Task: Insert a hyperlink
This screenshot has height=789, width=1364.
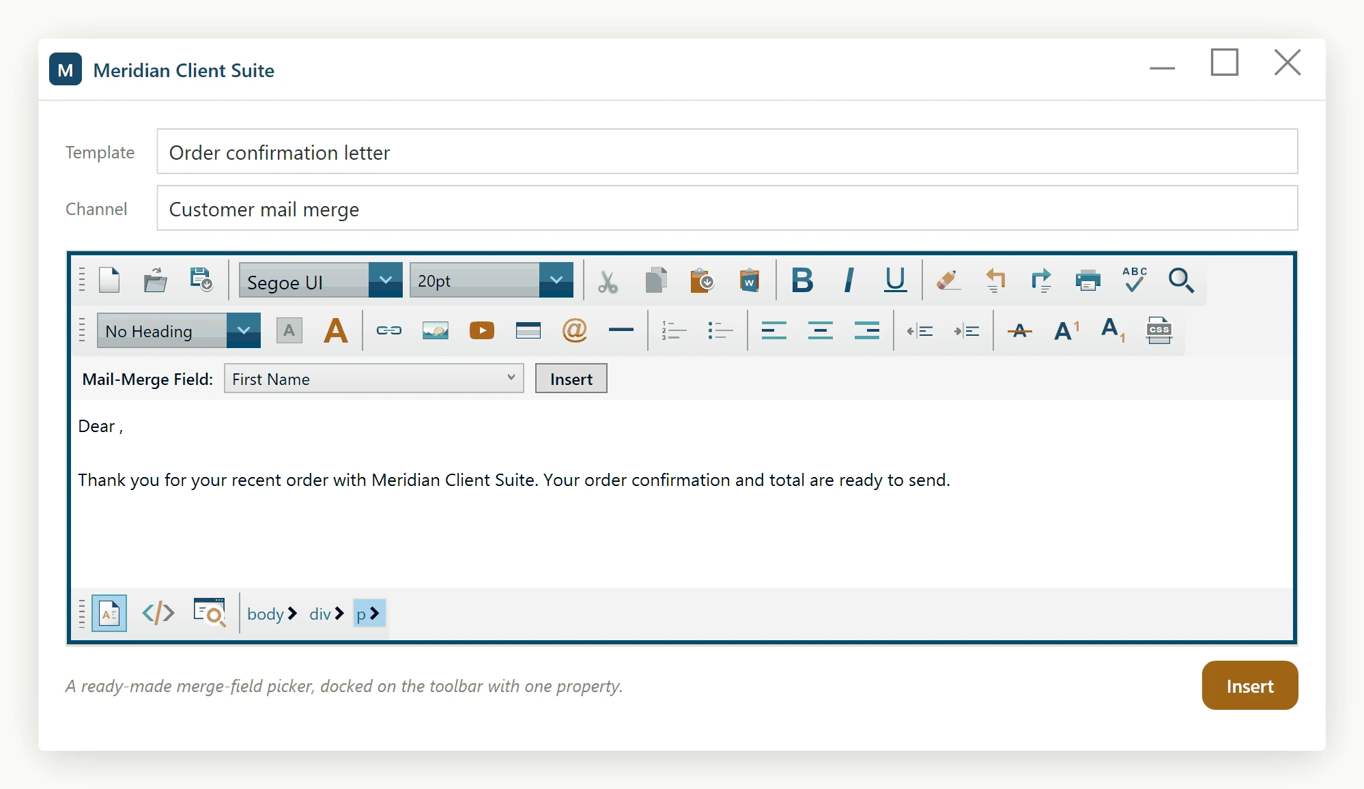Action: coord(389,331)
